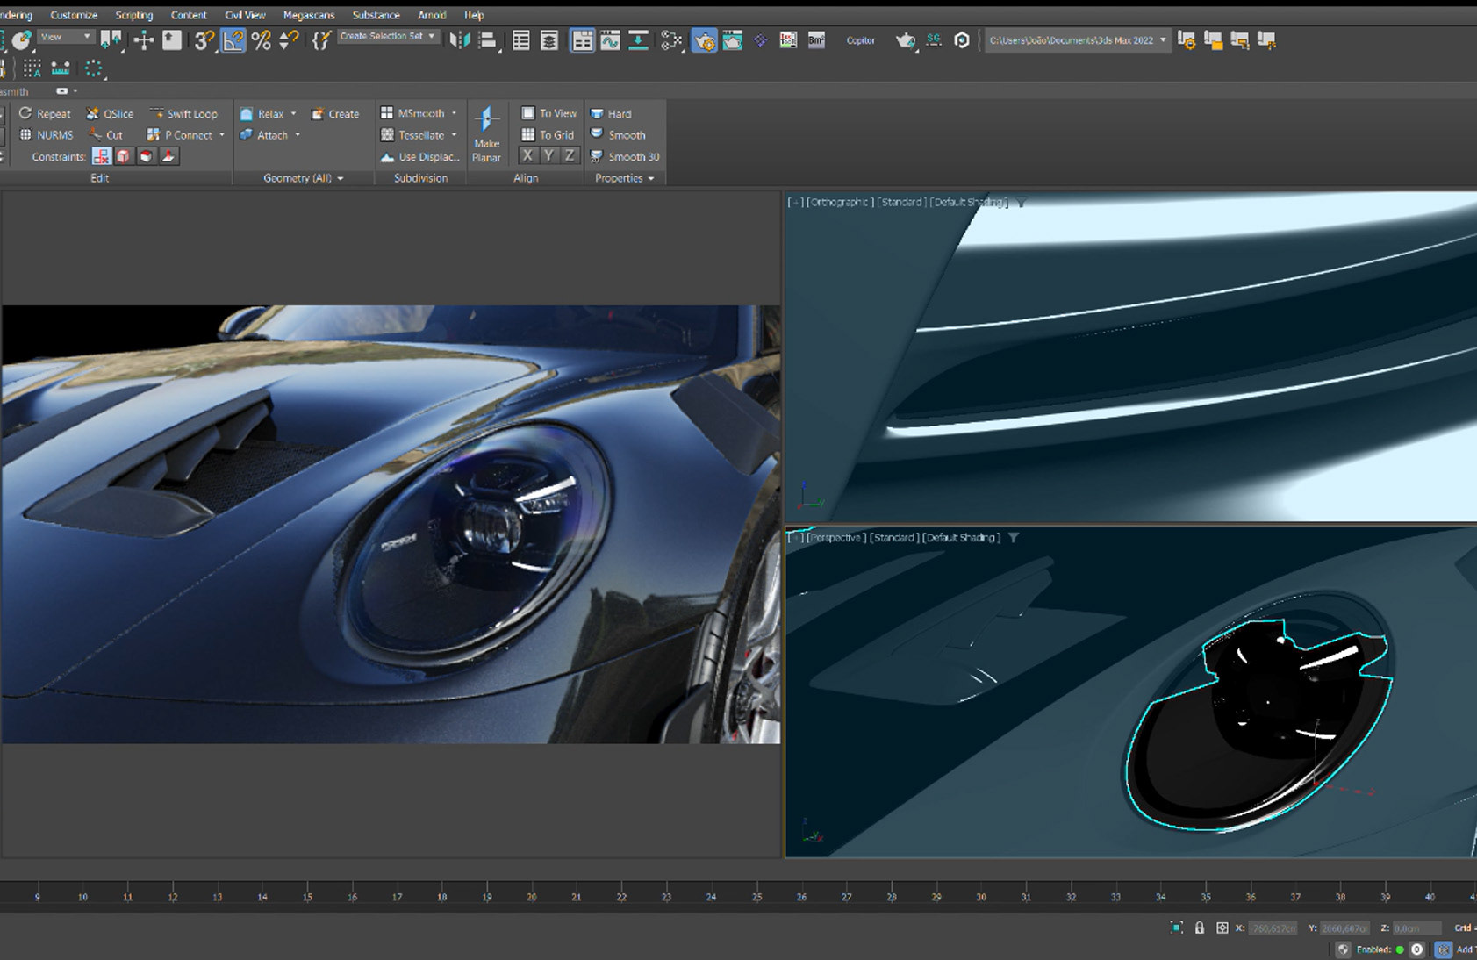Open the Curve Editor
This screenshot has height=960, width=1477.
pos(610,40)
